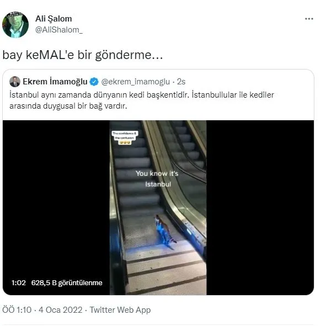321x326 pixels.
Task: Play the escalator cat video
Action: [x=158, y=207]
